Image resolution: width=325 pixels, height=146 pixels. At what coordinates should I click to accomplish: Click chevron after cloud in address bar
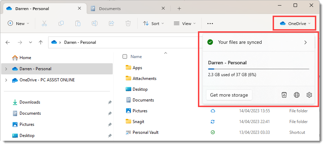60,42
